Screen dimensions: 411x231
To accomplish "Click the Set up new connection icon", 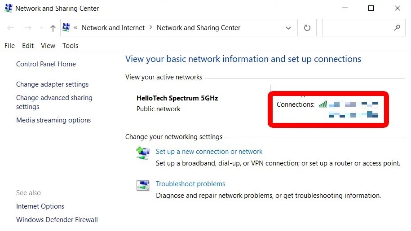I will click(143, 153).
